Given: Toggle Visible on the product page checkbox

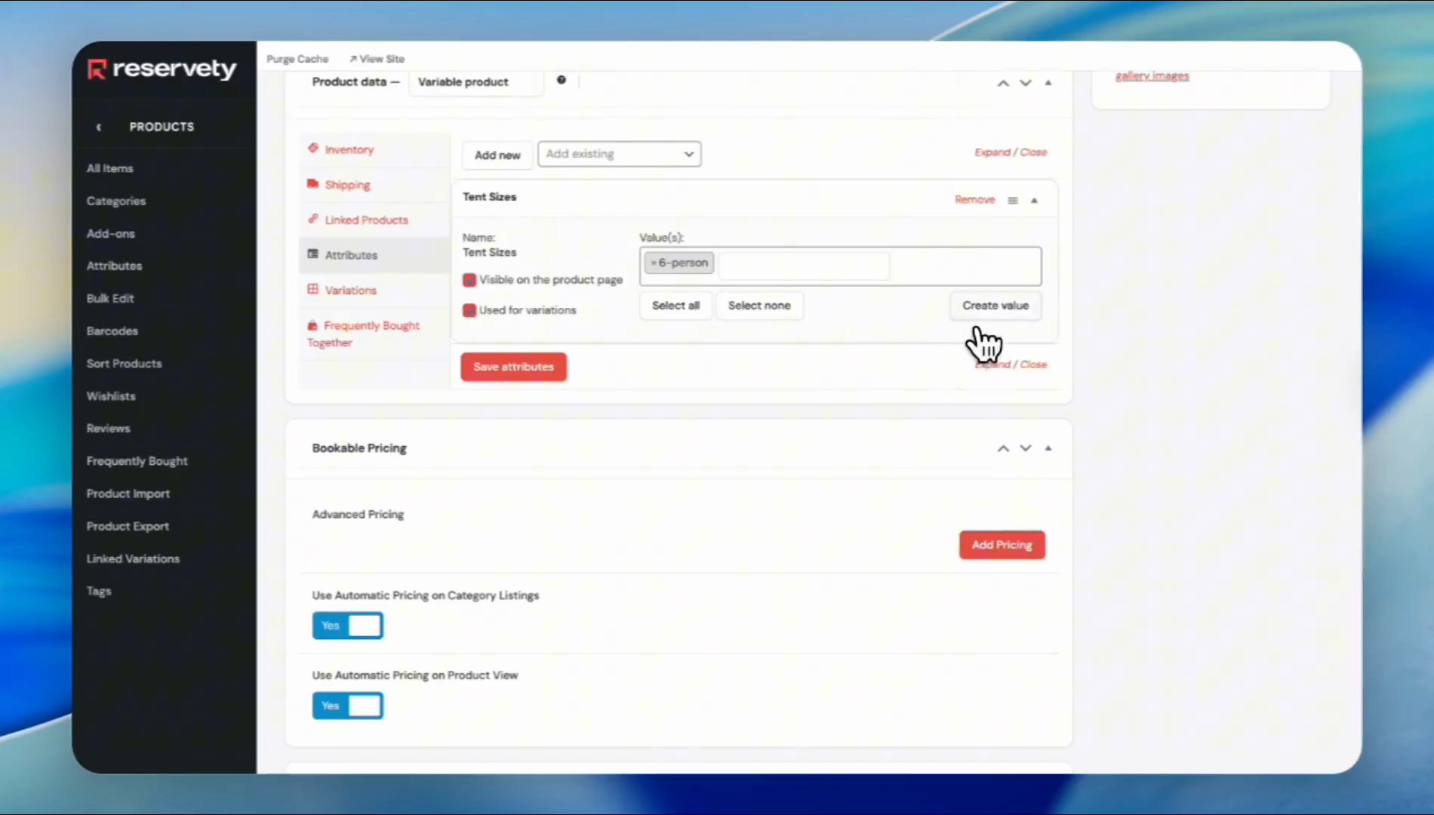Looking at the screenshot, I should pyautogui.click(x=469, y=280).
